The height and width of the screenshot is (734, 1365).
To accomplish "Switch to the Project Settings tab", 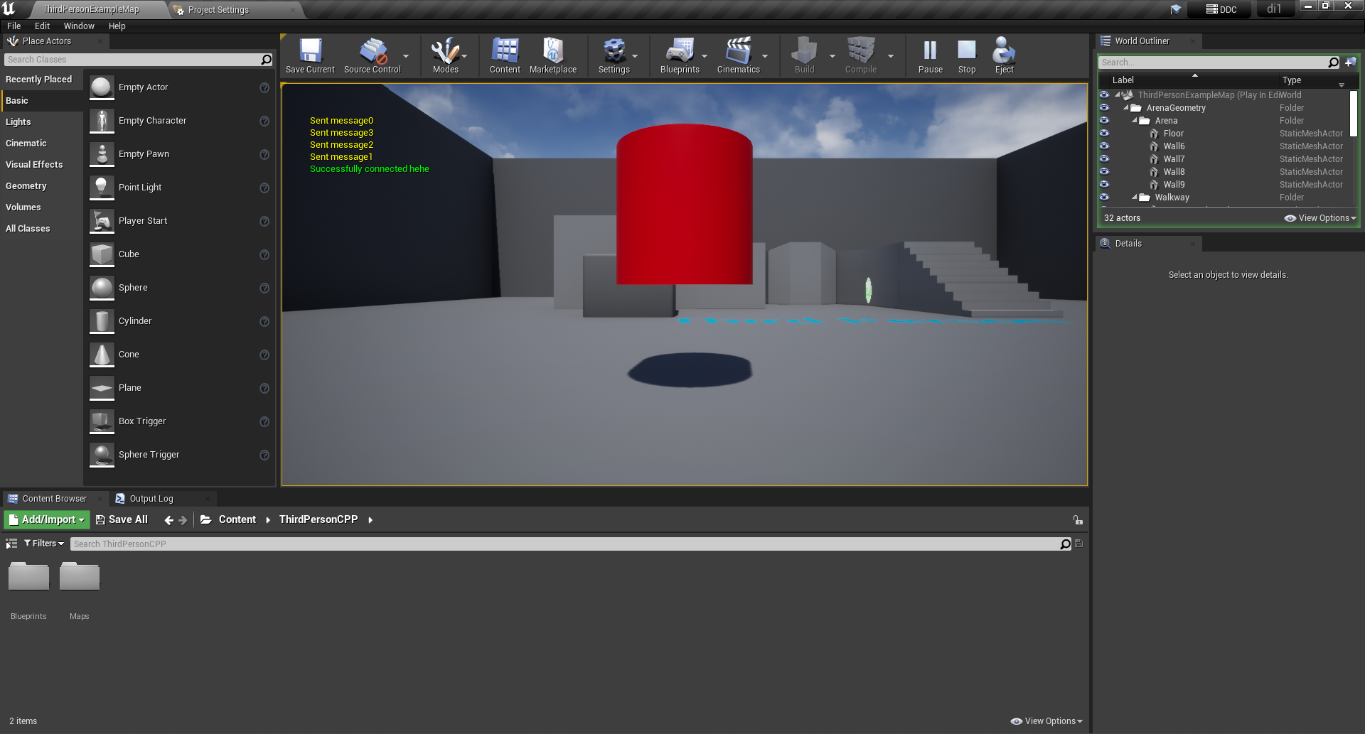I will click(218, 10).
